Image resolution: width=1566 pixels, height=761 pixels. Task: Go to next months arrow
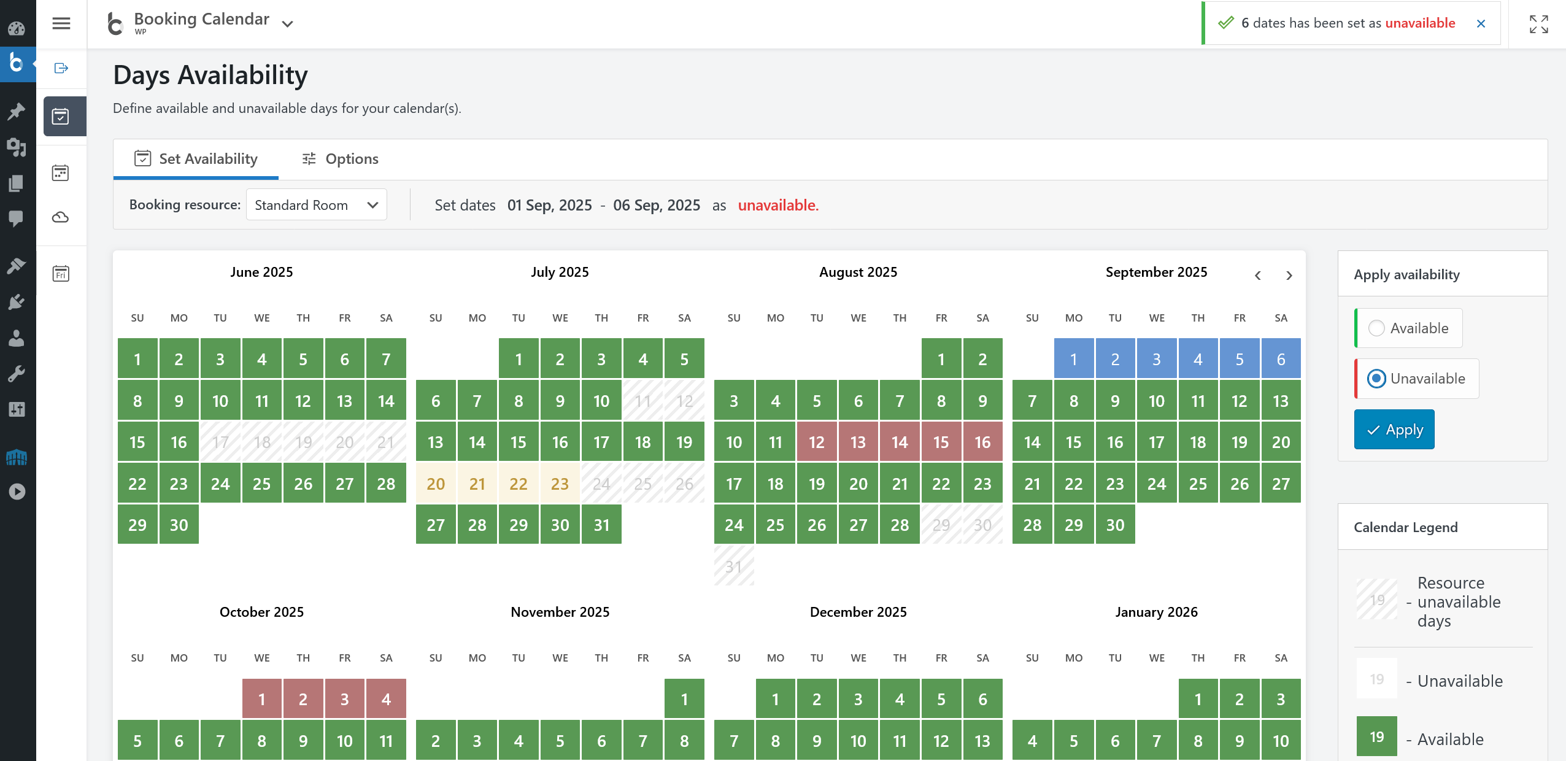pyautogui.click(x=1289, y=276)
